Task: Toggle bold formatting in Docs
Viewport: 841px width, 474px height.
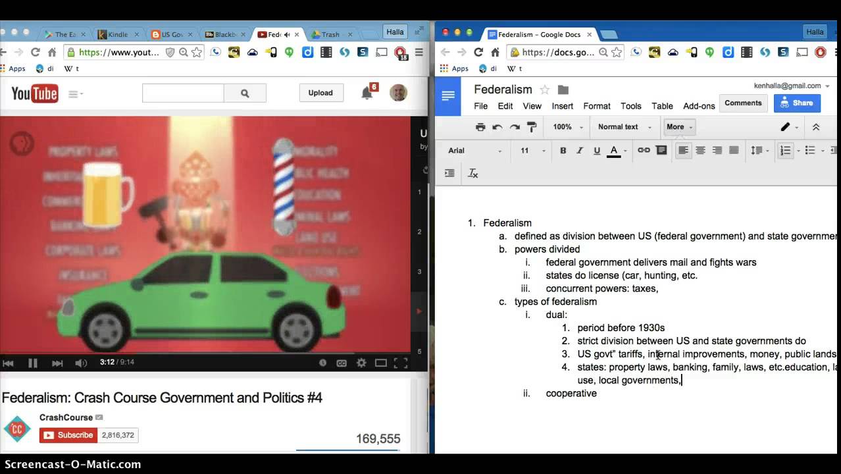Action: tap(563, 150)
